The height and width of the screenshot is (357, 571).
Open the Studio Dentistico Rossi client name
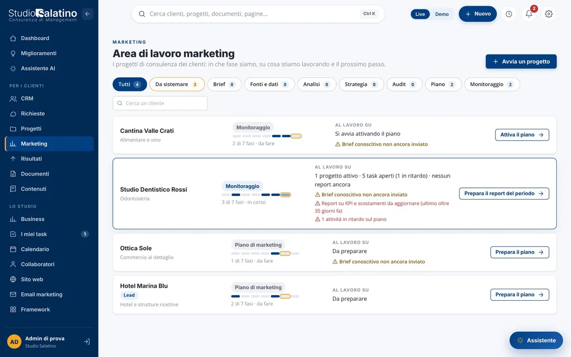point(154,189)
